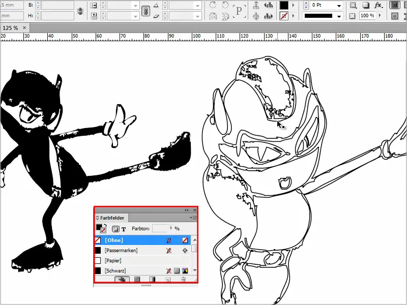Show gradient swatches only button
Image resolution: width=407 pixels, height=305 pixels.
tap(152, 279)
